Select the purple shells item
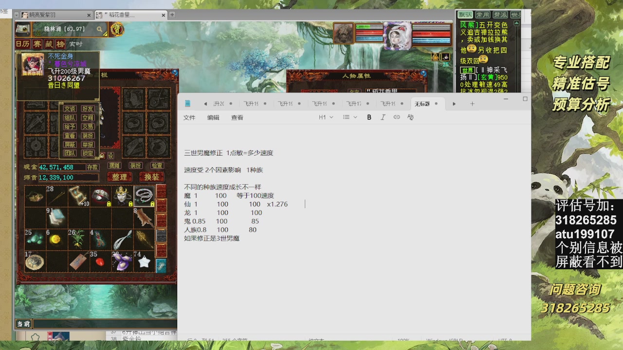The image size is (623, 350). coord(122,262)
